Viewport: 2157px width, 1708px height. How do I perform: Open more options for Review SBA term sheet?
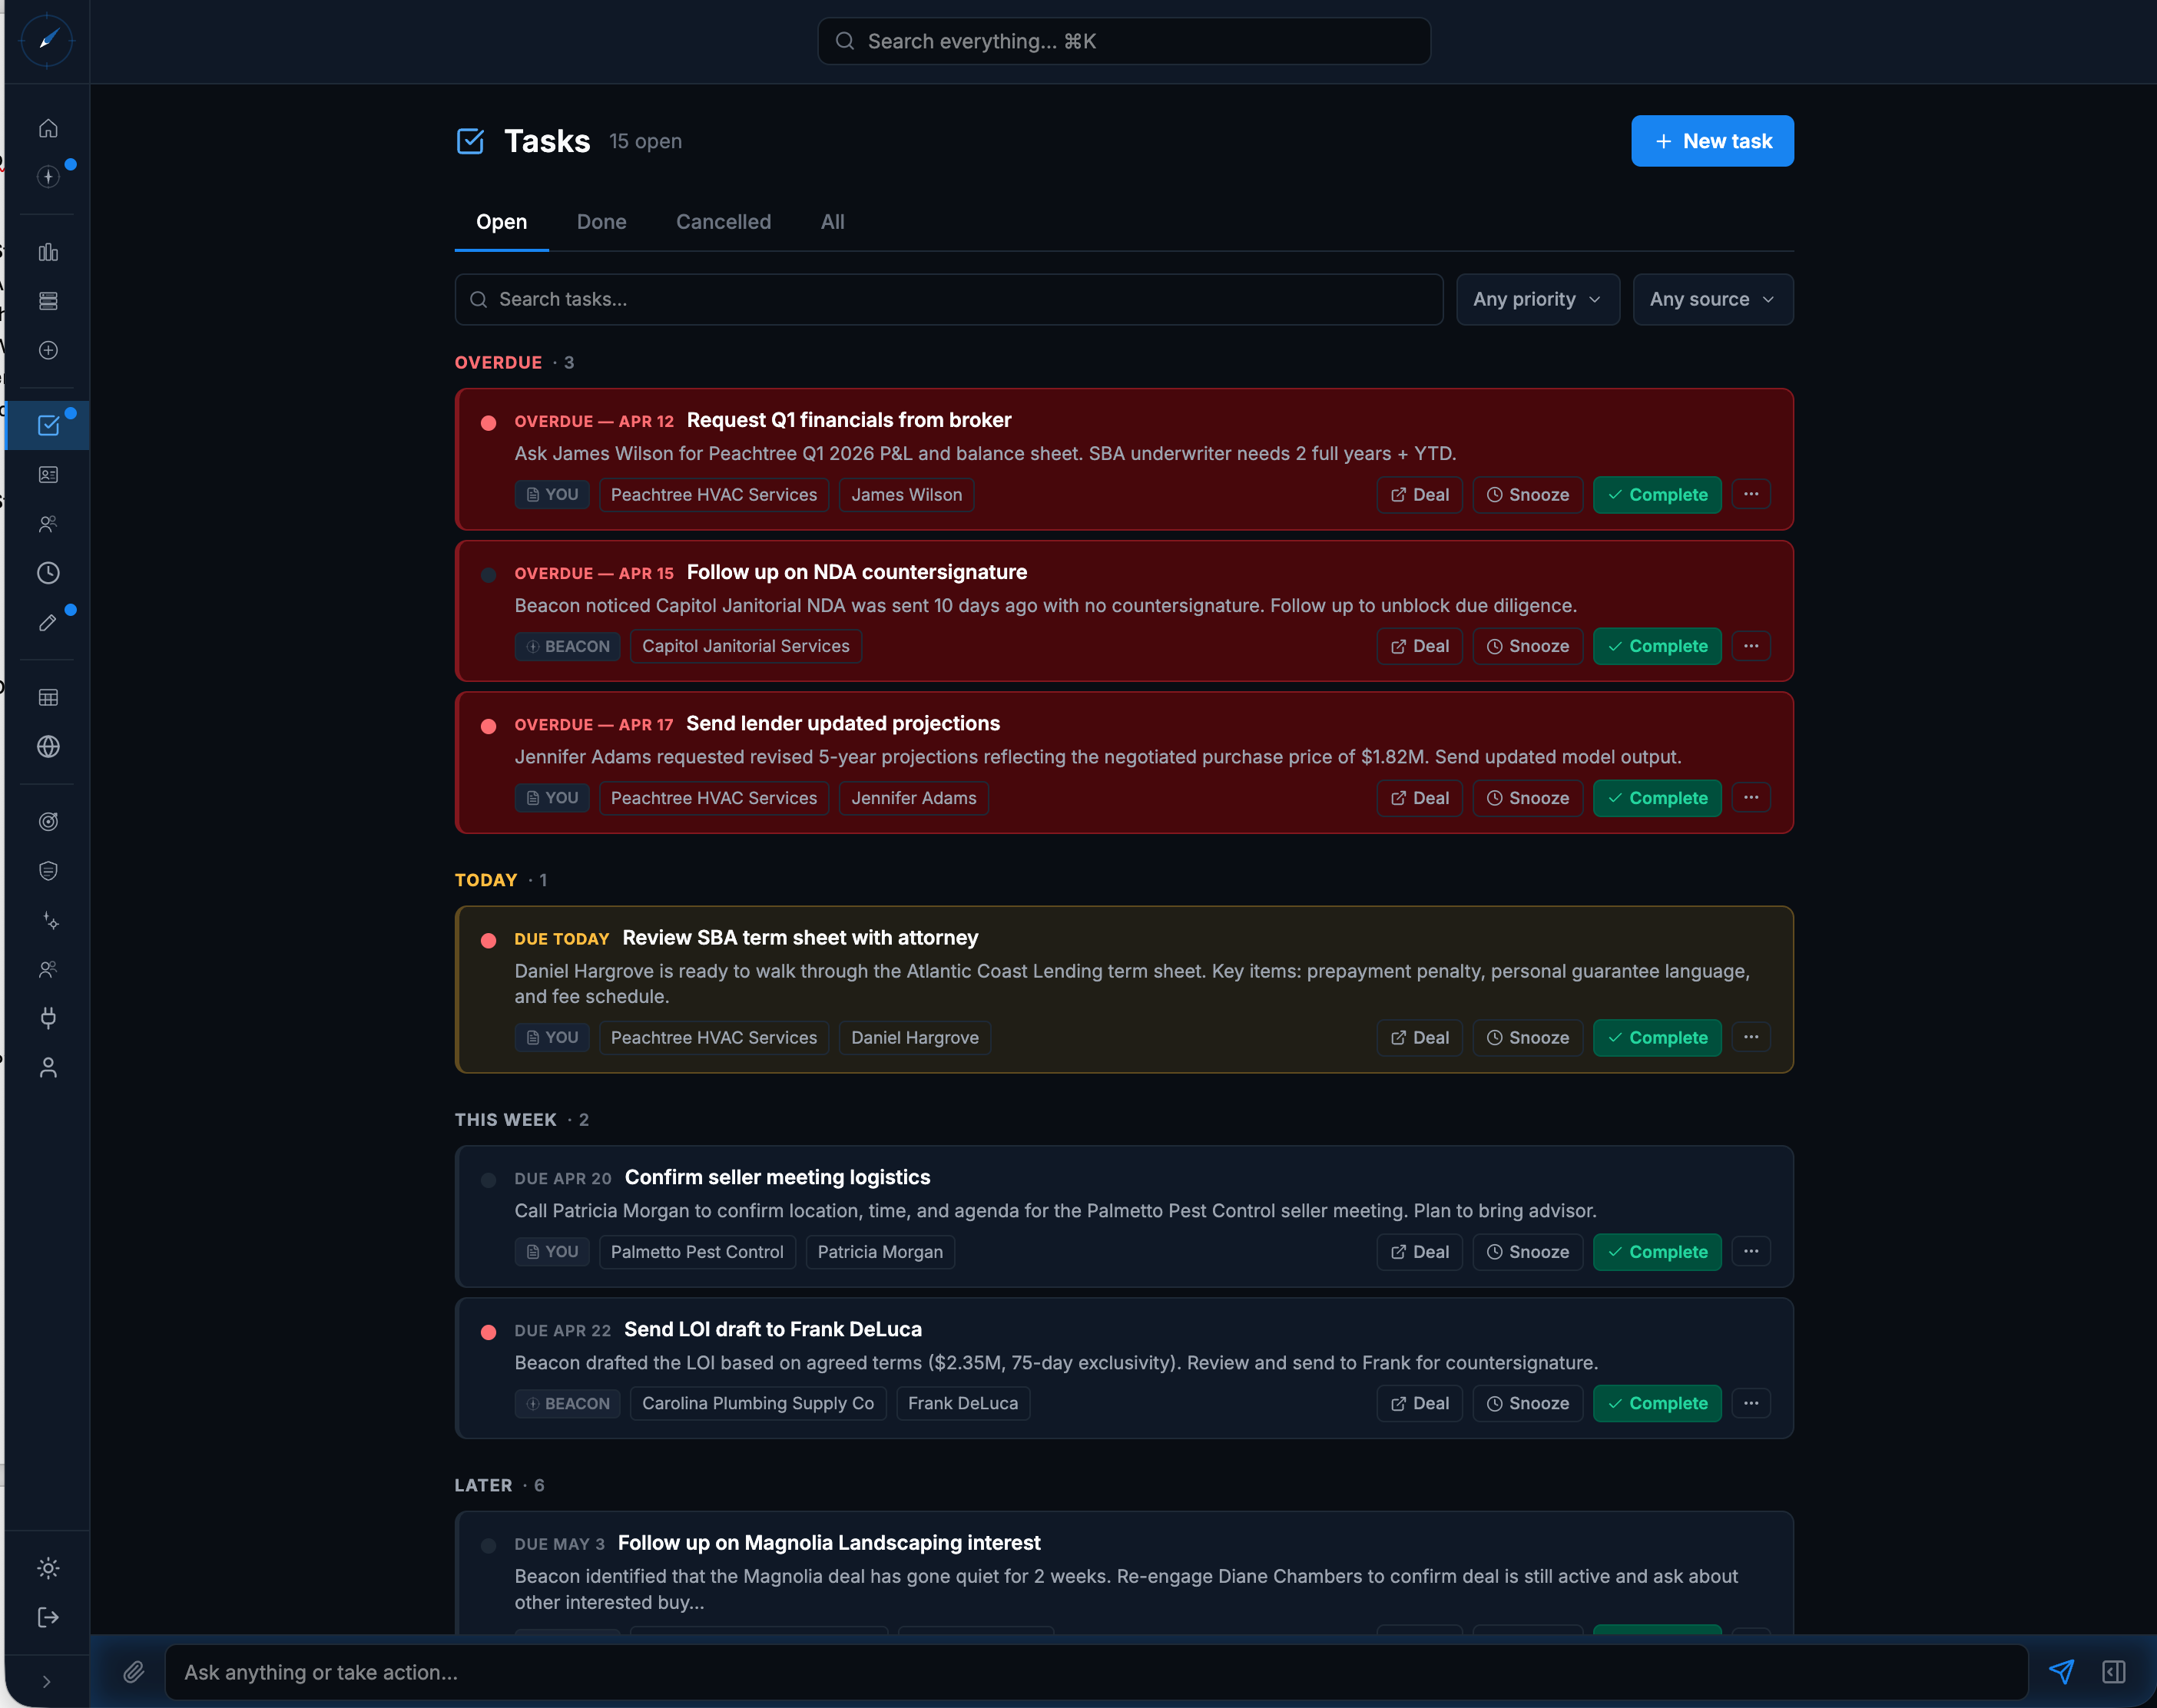point(1750,1037)
